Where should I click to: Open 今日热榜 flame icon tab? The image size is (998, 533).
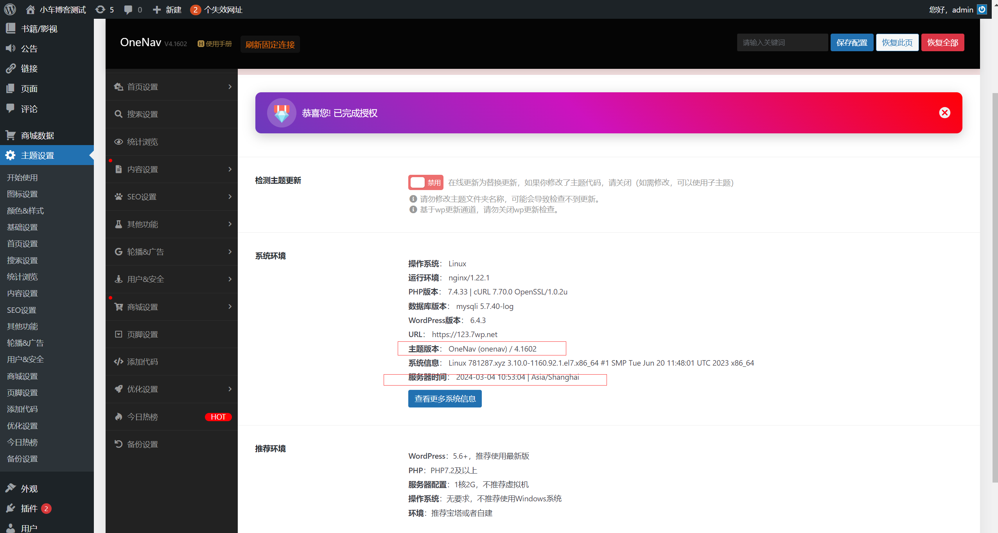pos(172,417)
